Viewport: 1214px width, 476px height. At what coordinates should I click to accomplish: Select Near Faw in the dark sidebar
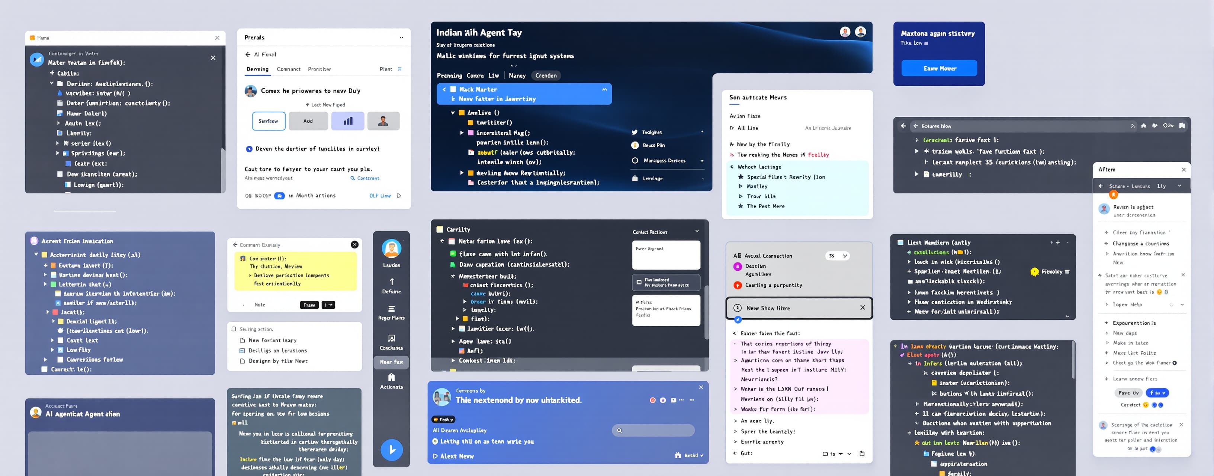pos(392,362)
